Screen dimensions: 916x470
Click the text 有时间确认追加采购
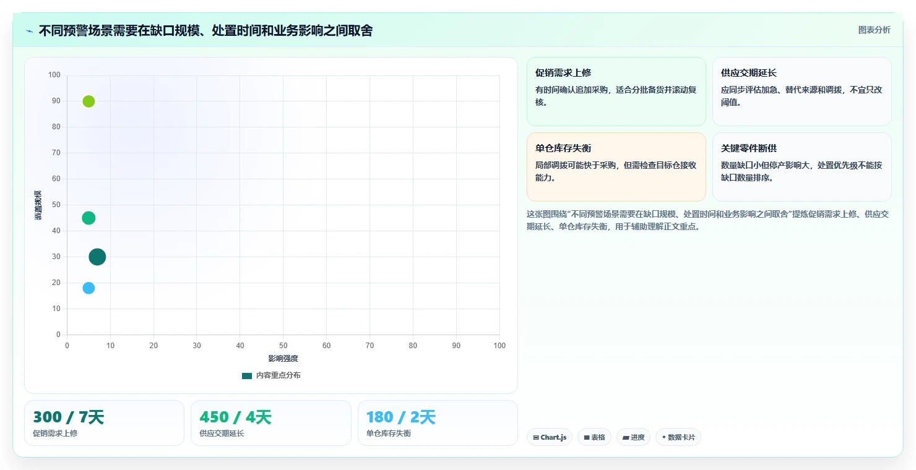571,90
